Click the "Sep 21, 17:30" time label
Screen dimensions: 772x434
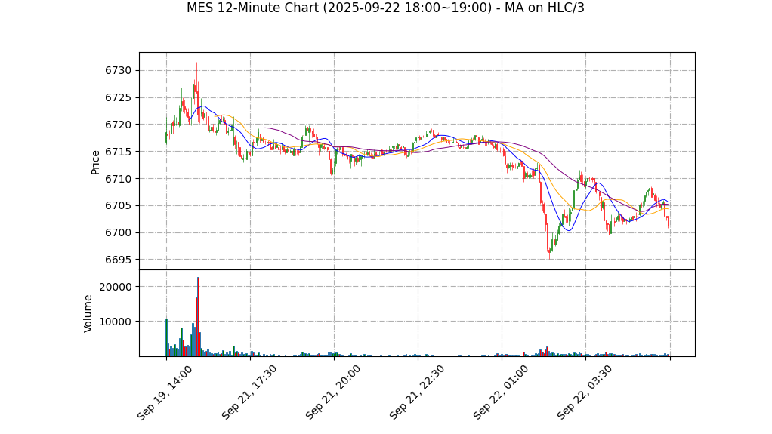coord(248,392)
